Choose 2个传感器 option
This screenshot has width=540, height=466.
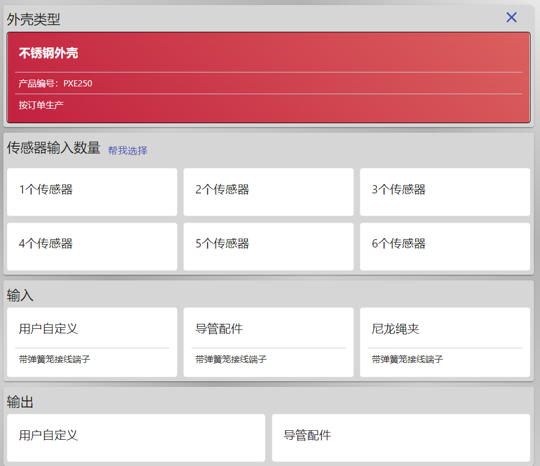click(268, 192)
